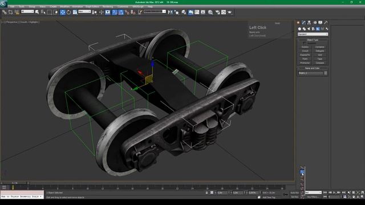Open the Curve Editor icon
The image size is (365, 205).
coord(197,13)
